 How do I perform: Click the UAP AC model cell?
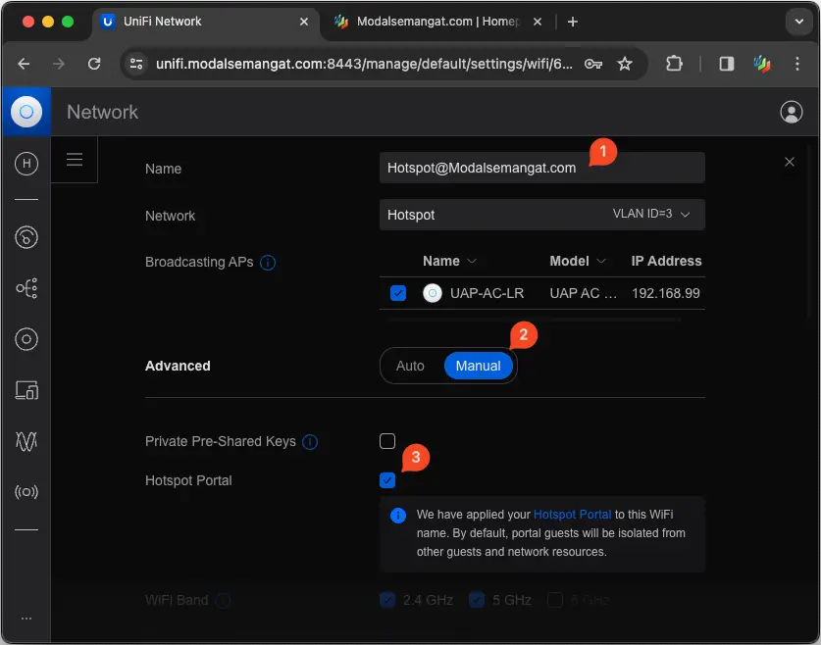point(583,293)
